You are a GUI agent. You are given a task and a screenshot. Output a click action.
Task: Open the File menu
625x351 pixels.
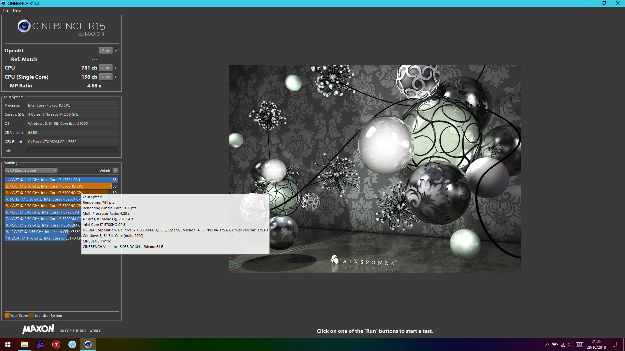pos(6,10)
